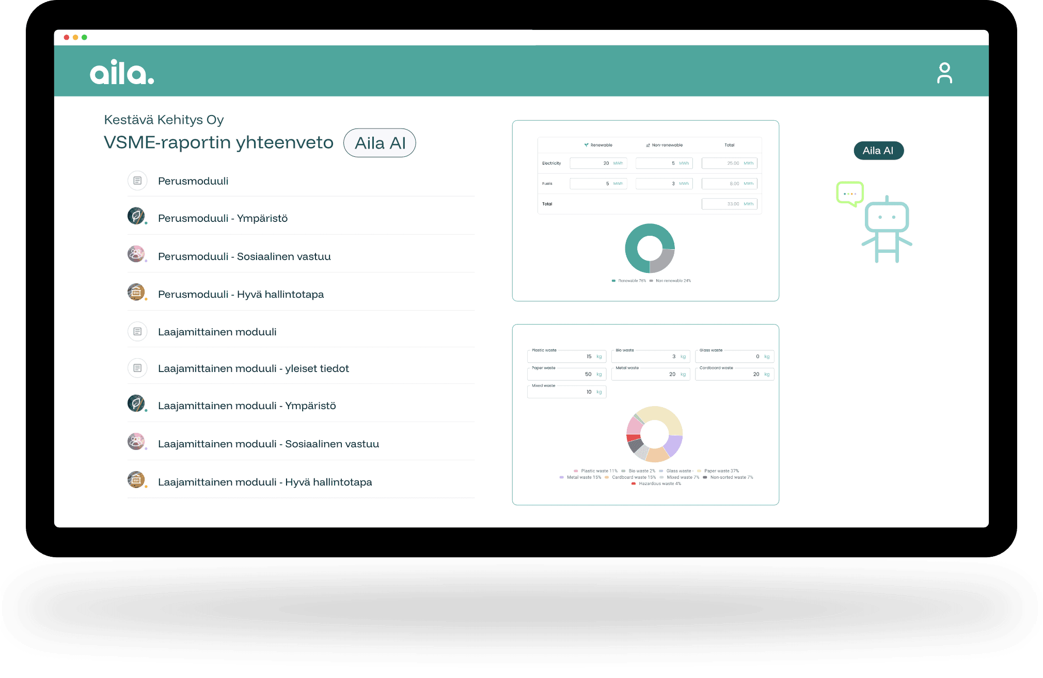Click the Aila AI robot mascot illustration

[x=886, y=227]
